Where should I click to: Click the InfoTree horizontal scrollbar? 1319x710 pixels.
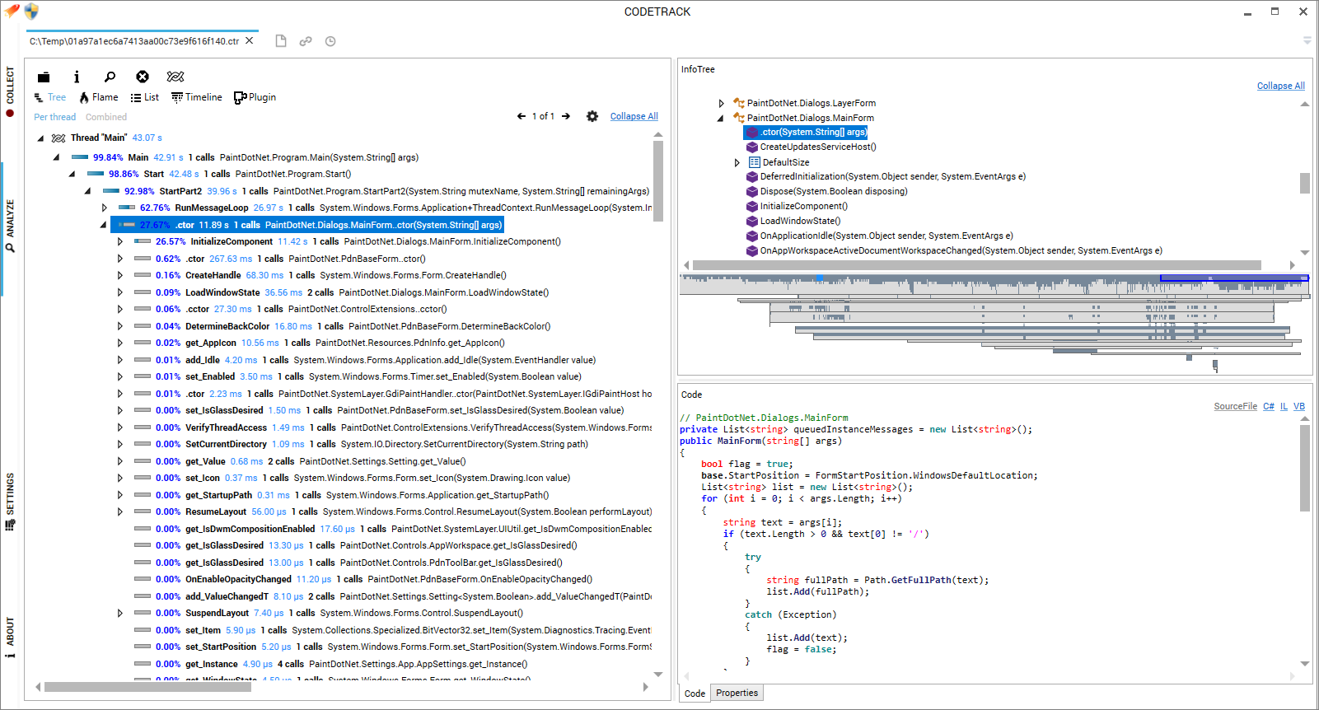[976, 265]
